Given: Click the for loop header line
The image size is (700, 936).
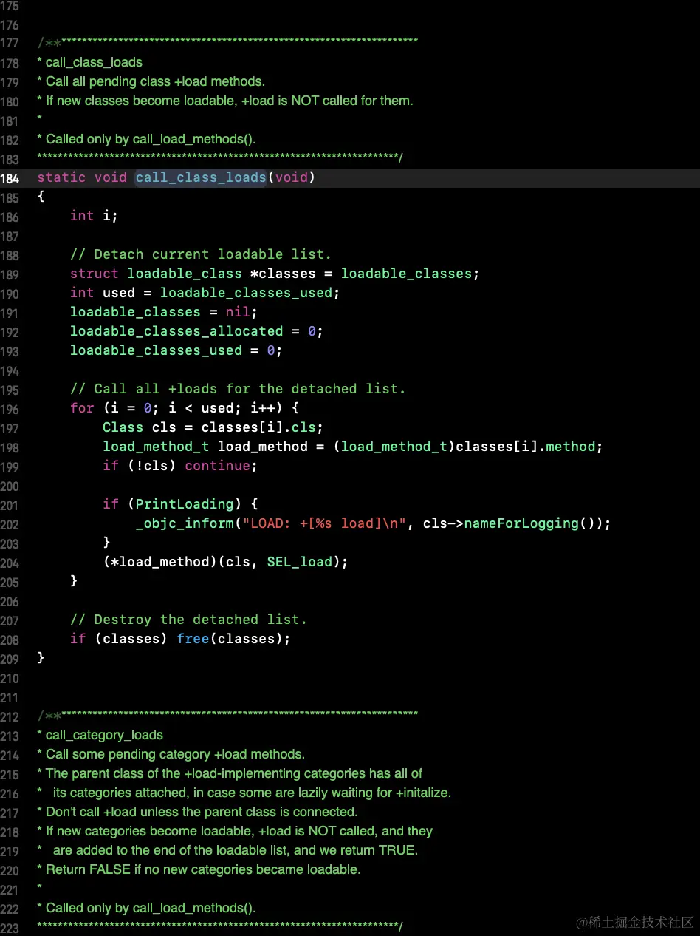Looking at the screenshot, I should (184, 408).
